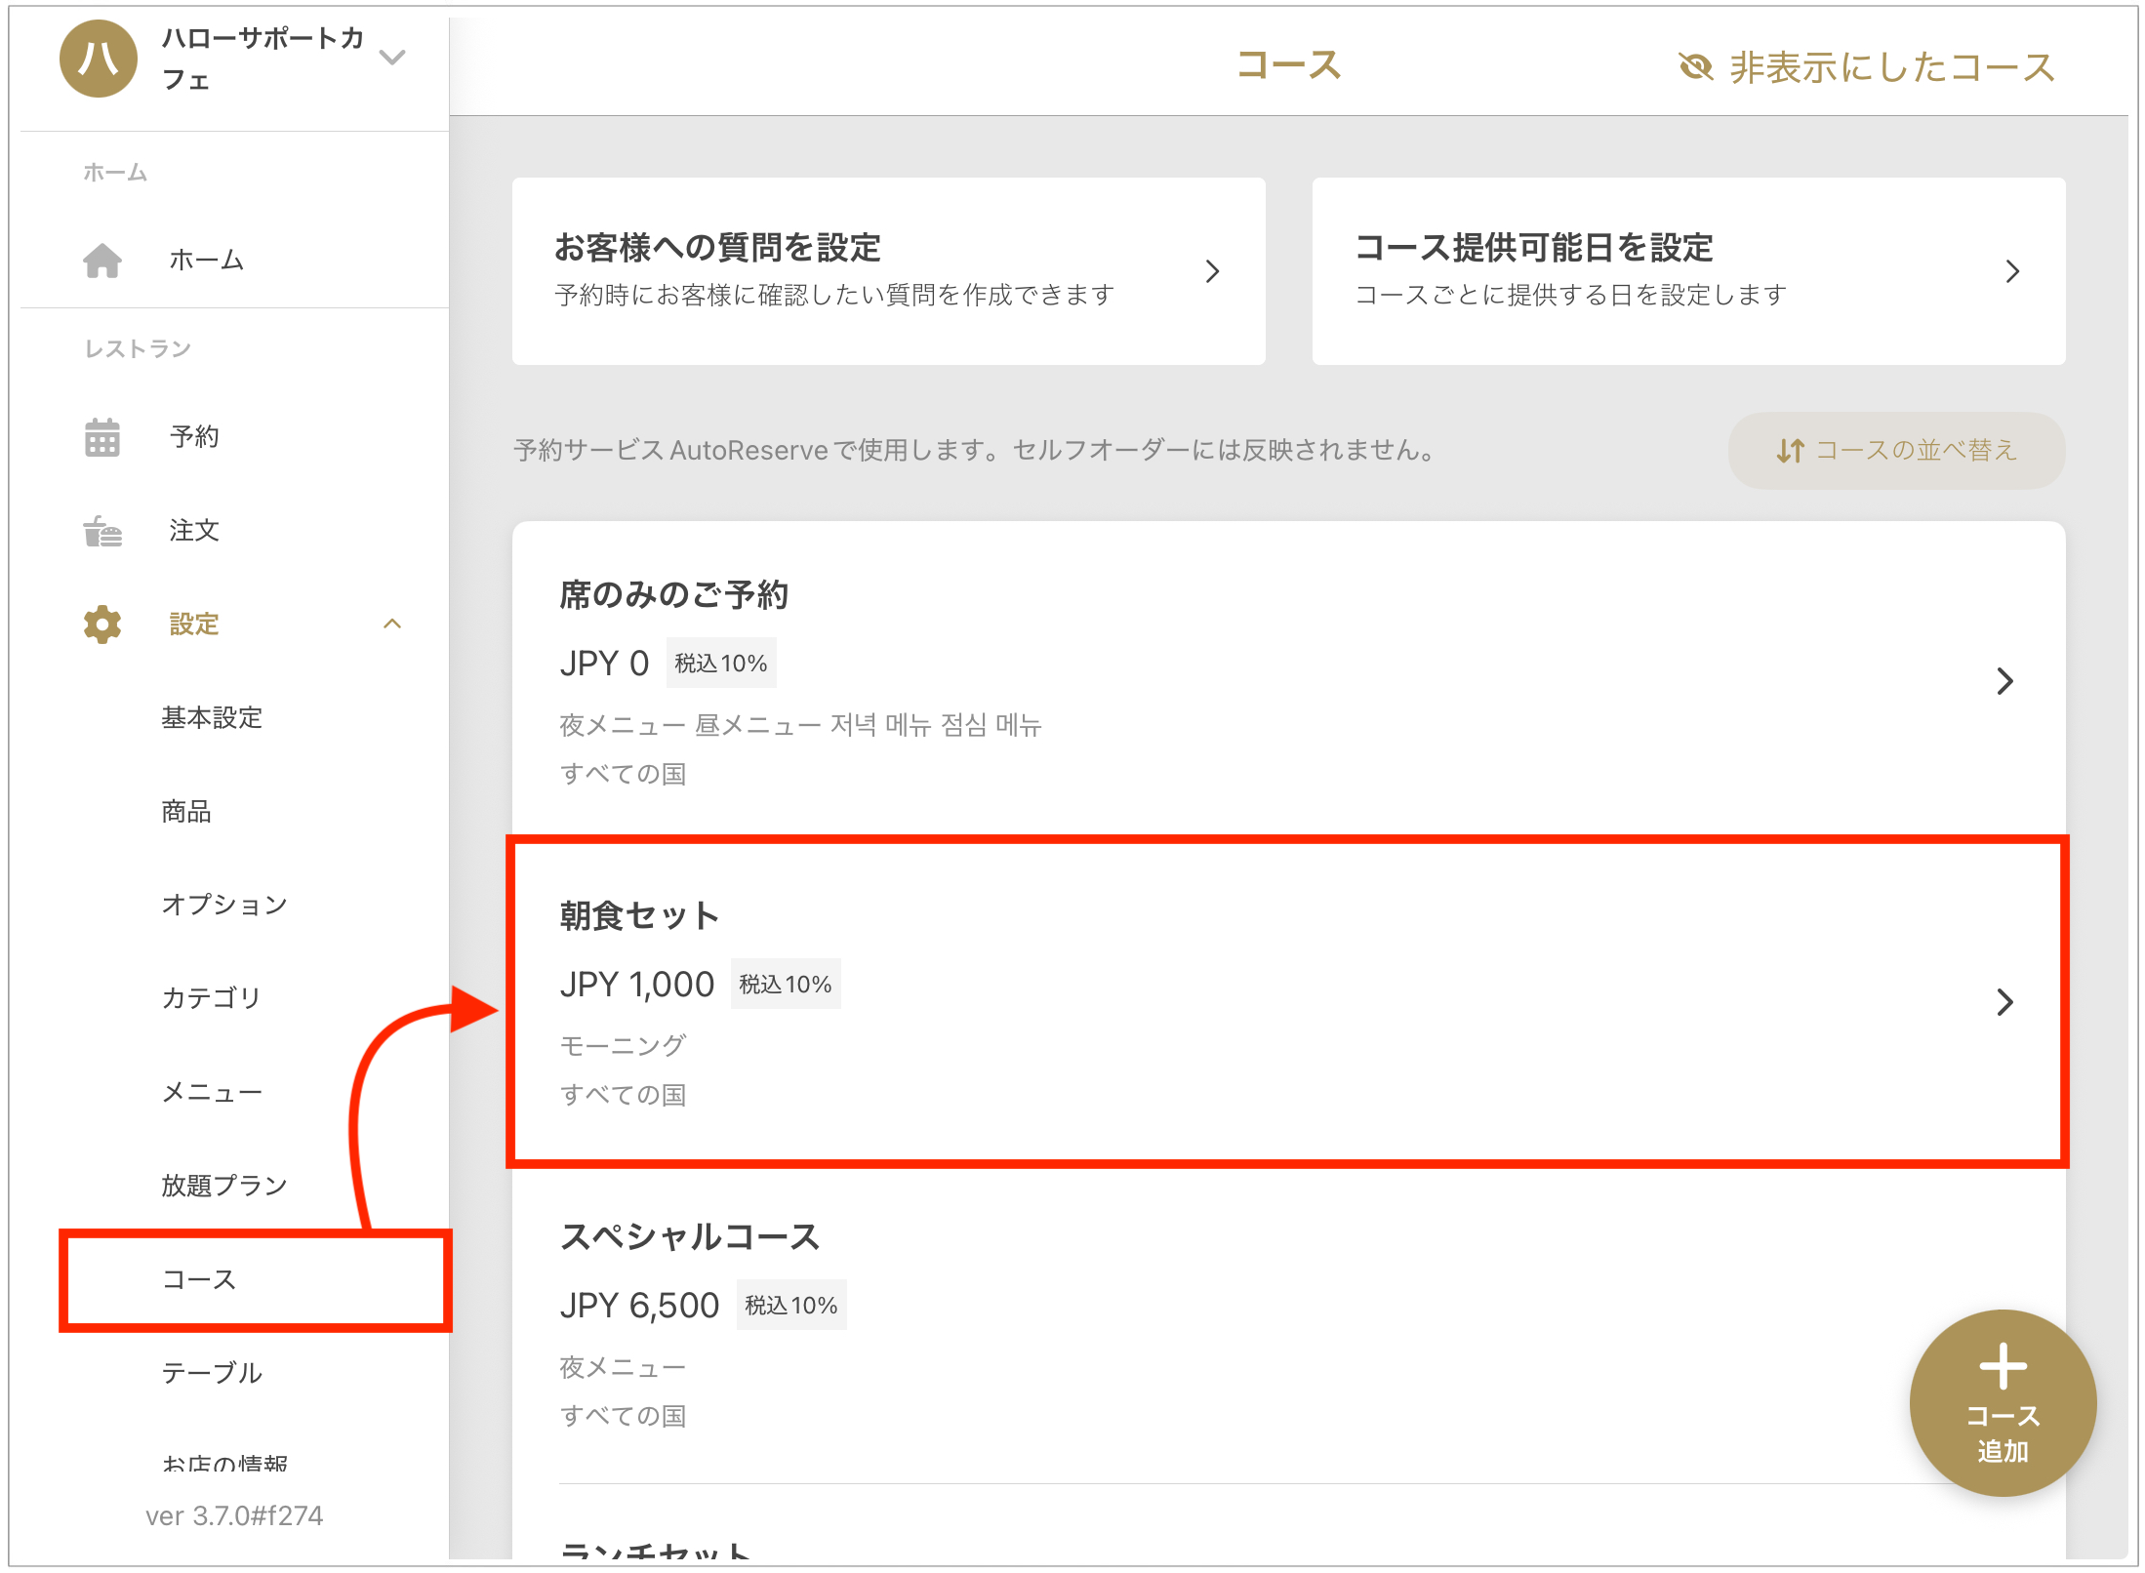Click the home house icon in sidebar
The width and height of the screenshot is (2145, 1573).
[x=101, y=261]
